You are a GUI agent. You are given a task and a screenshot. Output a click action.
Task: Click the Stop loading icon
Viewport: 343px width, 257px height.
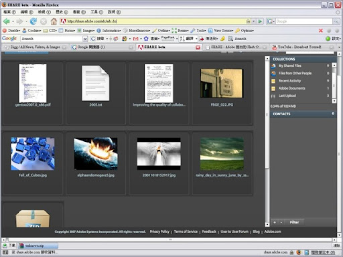coord(44,21)
